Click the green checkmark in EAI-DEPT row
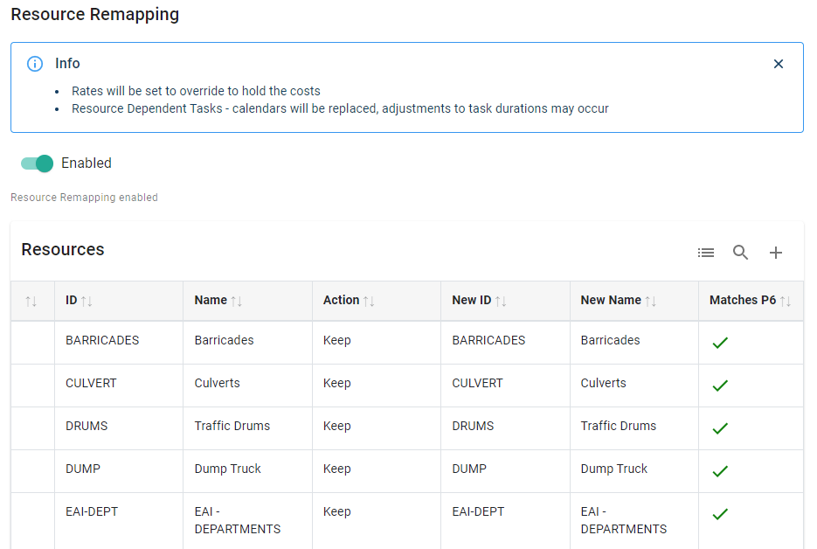 [x=720, y=514]
